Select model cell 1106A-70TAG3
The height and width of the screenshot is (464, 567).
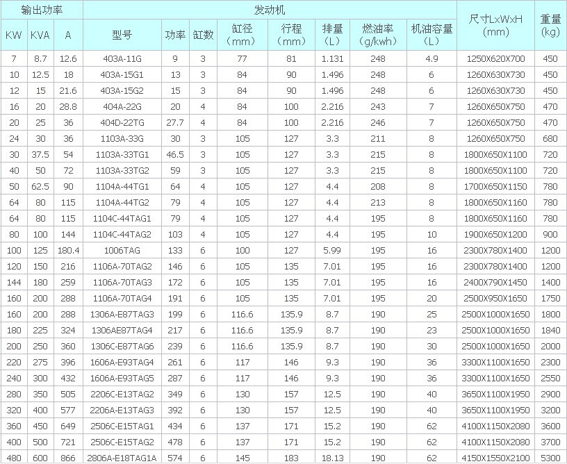point(122,282)
